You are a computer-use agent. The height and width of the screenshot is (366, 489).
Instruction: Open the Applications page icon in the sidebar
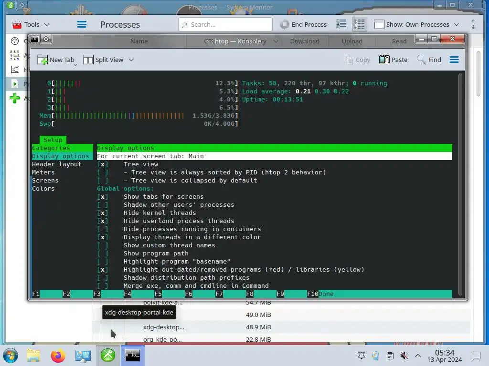tap(15, 55)
